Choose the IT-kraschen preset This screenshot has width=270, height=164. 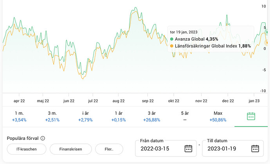(27, 149)
